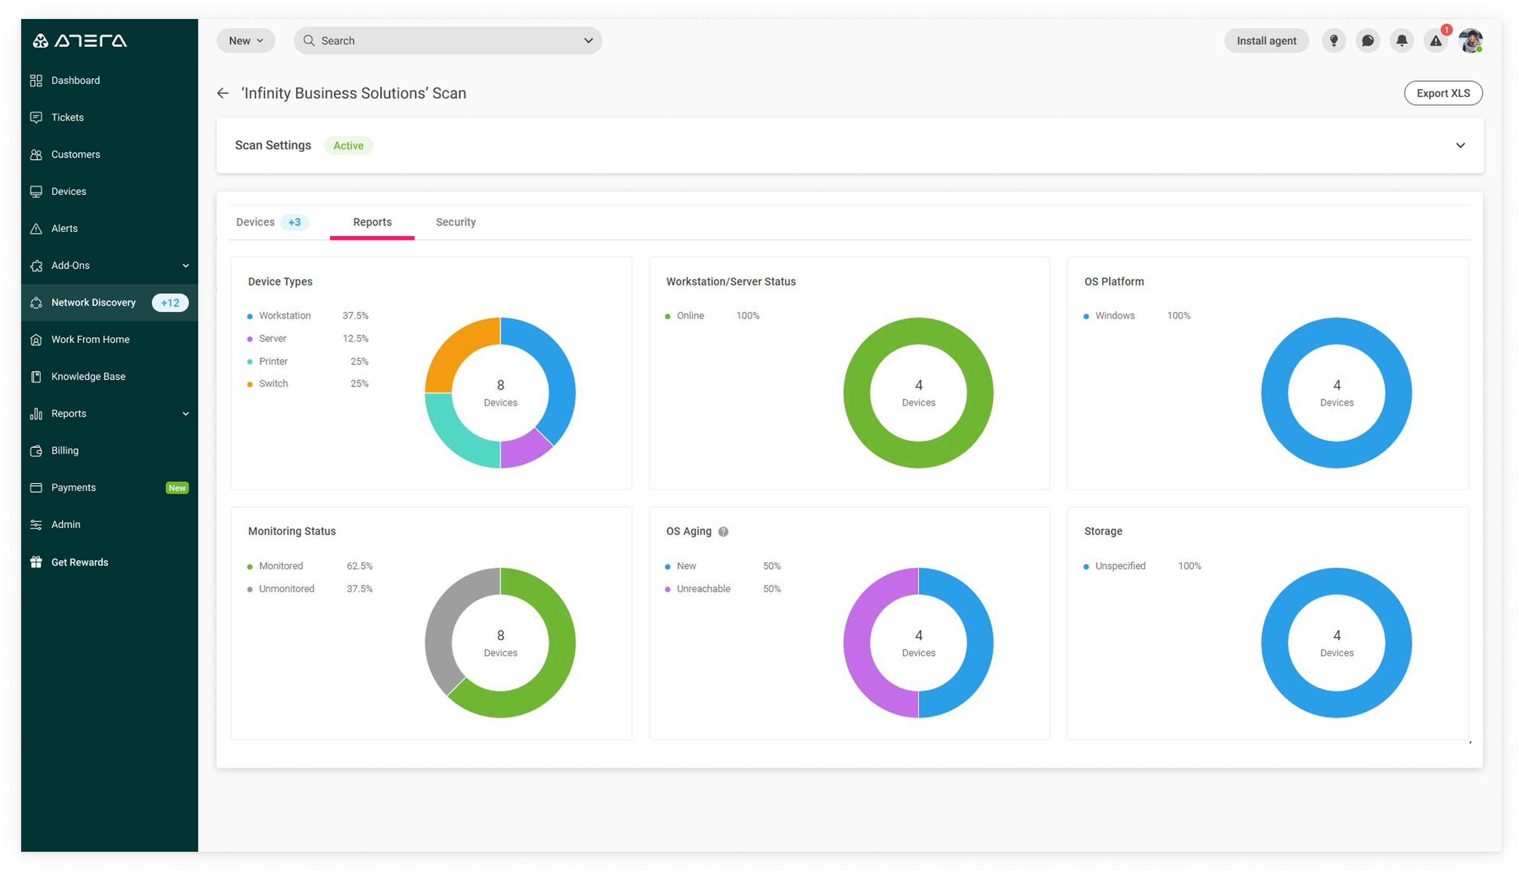1523x875 pixels.
Task: Click the Storage donut chart
Action: [x=1336, y=643]
